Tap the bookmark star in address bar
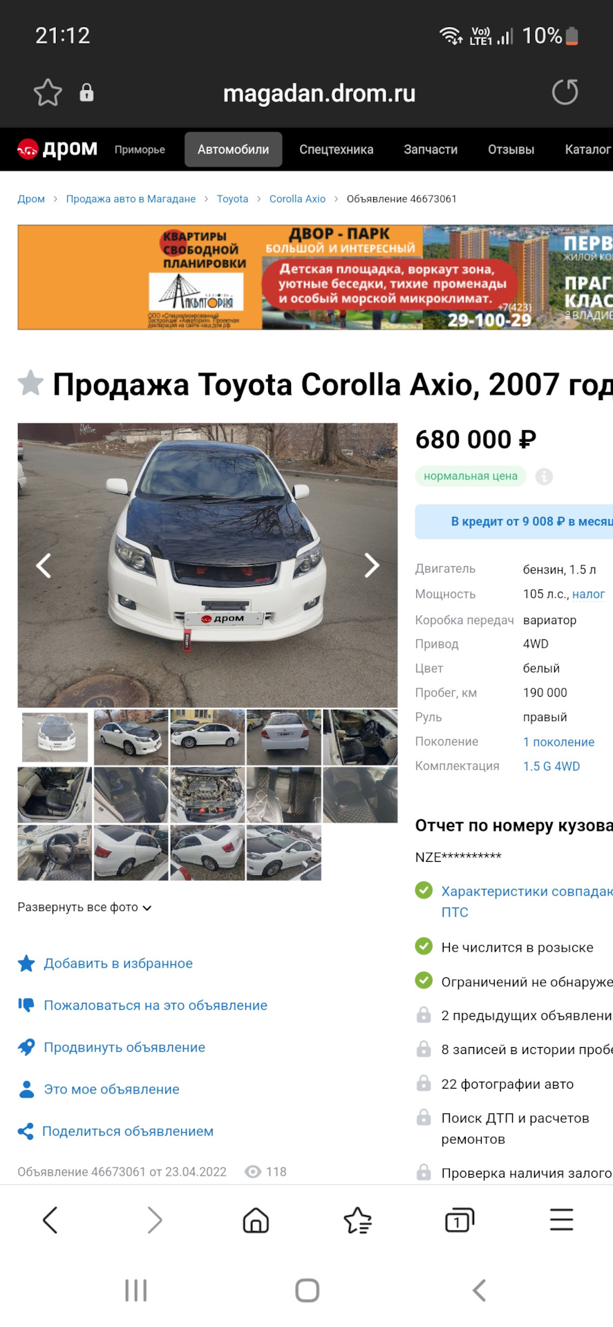 (48, 93)
